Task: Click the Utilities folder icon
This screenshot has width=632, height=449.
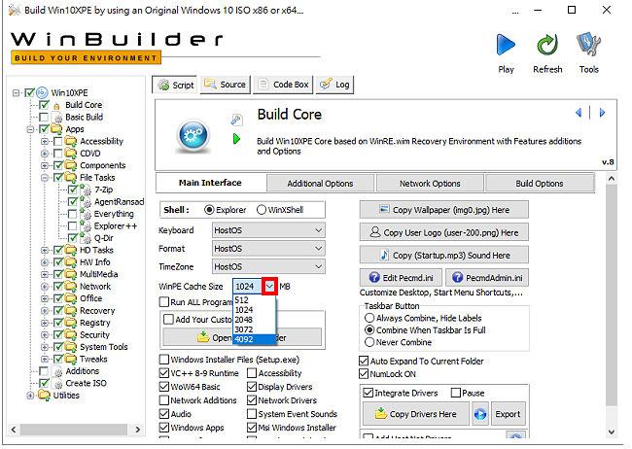Action: click(44, 395)
